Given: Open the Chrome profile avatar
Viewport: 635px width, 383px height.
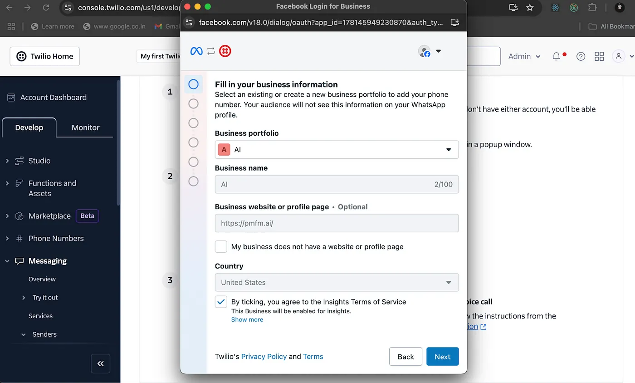Looking at the screenshot, I should pyautogui.click(x=620, y=7).
